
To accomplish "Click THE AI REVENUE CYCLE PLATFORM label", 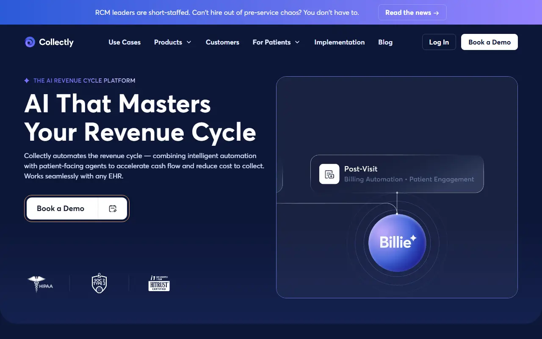I will pyautogui.click(x=84, y=81).
